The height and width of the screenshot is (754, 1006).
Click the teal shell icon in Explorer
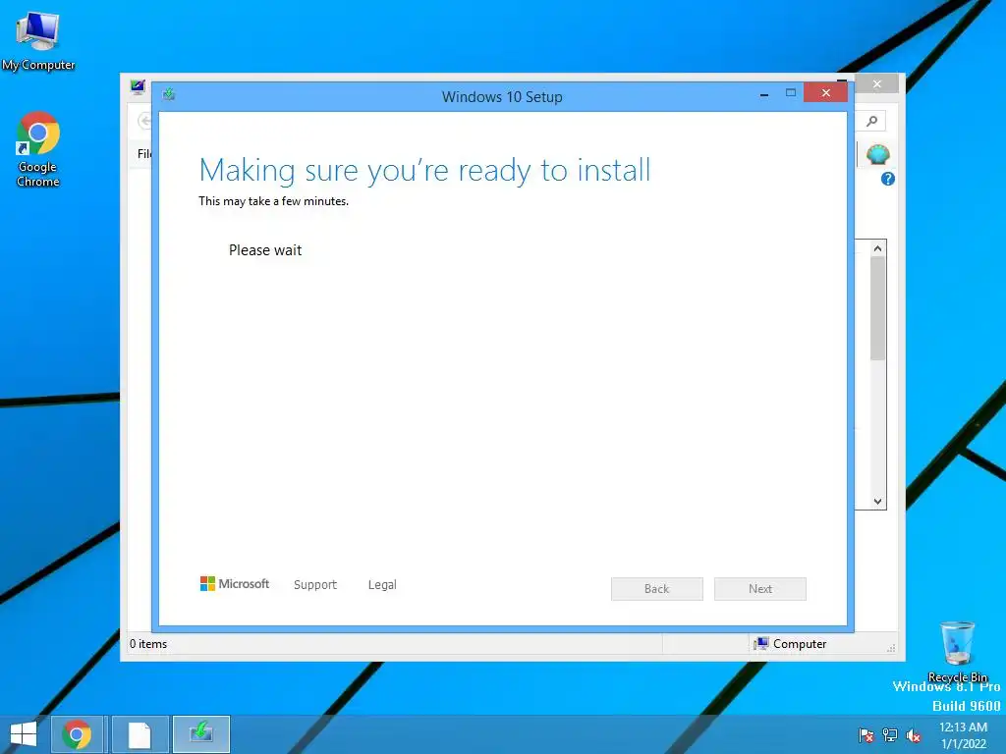[x=877, y=154]
